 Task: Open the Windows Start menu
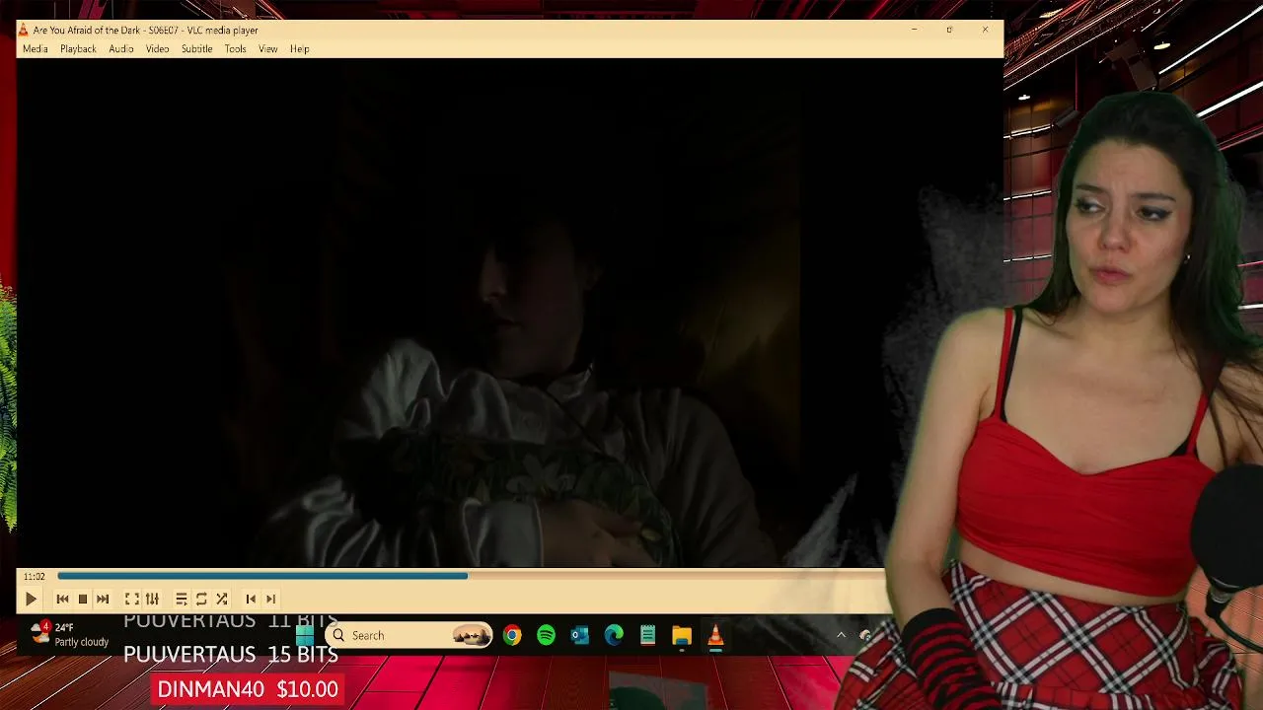pos(305,636)
